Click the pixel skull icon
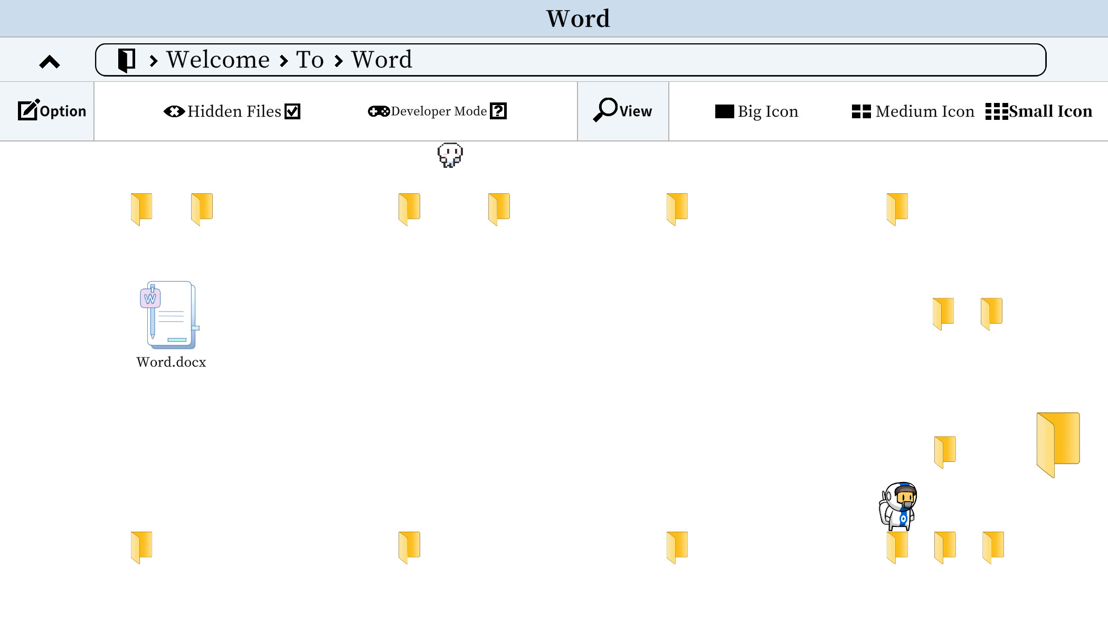The image size is (1108, 623). [449, 155]
